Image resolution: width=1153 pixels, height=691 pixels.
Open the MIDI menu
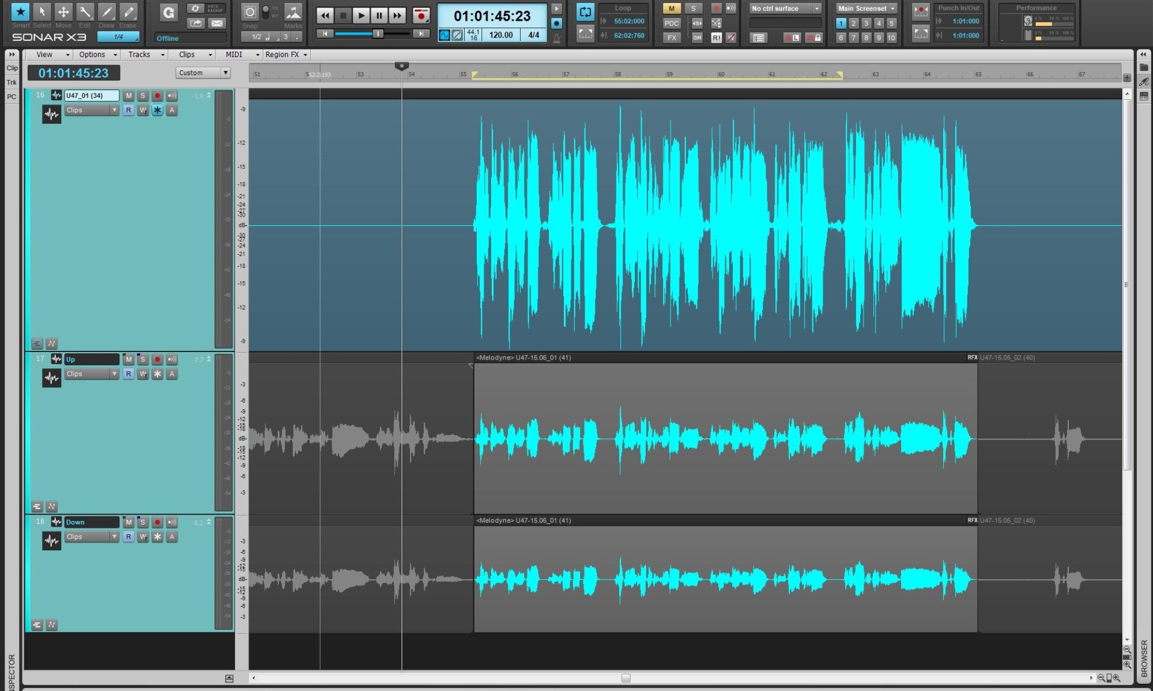tap(240, 55)
